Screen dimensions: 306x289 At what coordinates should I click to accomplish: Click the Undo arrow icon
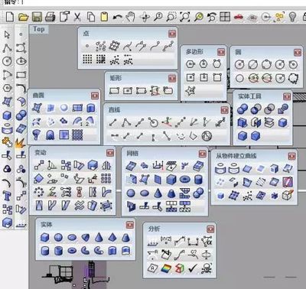click(x=117, y=17)
